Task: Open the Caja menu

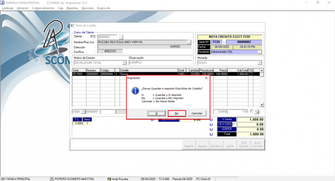Action: pyautogui.click(x=60, y=8)
